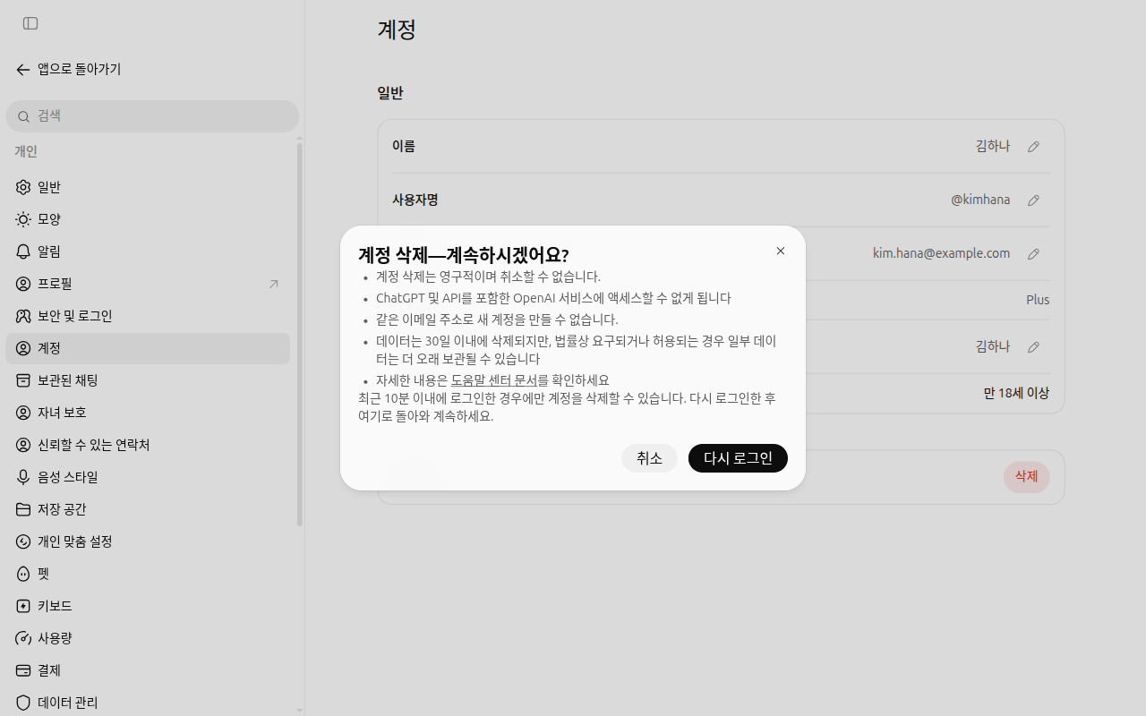Image resolution: width=1146 pixels, height=716 pixels.
Task: Edit the 사용자명 @kimhana pencil icon
Action: pyautogui.click(x=1033, y=200)
